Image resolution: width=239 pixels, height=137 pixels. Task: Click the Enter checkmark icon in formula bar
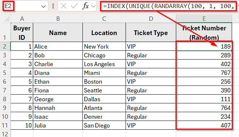pos(74,6)
